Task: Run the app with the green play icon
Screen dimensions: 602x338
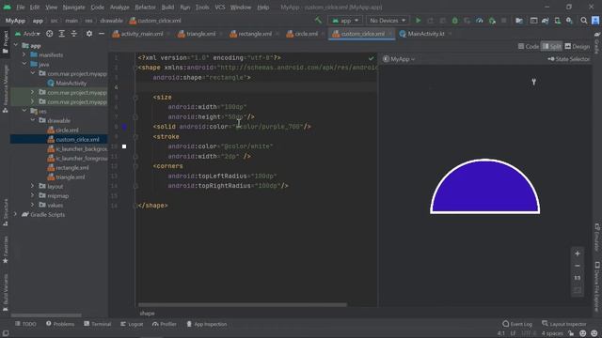Action: pos(418,21)
